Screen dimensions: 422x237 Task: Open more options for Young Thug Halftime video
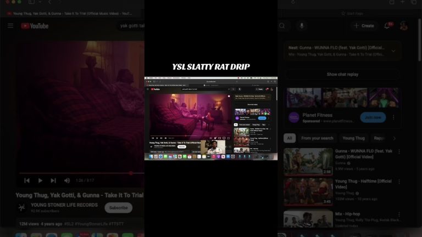(399, 182)
